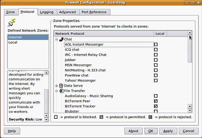Image resolution: width=202 pixels, height=138 pixels.
Task: Select the Data Serve label
Action: pyautogui.click(x=73, y=86)
